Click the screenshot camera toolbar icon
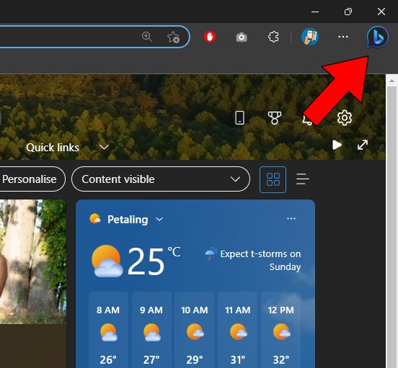Image resolution: width=398 pixels, height=368 pixels. click(x=242, y=37)
